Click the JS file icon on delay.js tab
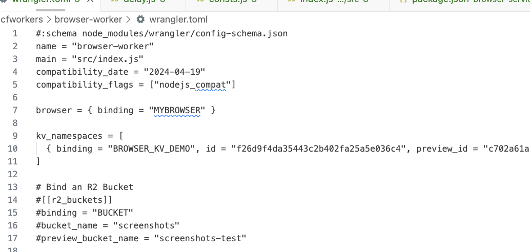The height and width of the screenshot is (252, 530). 115,2
